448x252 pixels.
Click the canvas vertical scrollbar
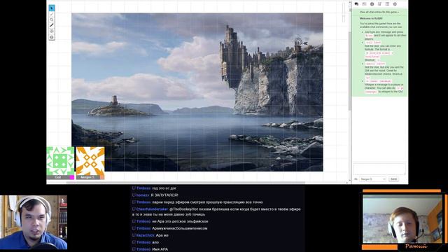(350, 71)
